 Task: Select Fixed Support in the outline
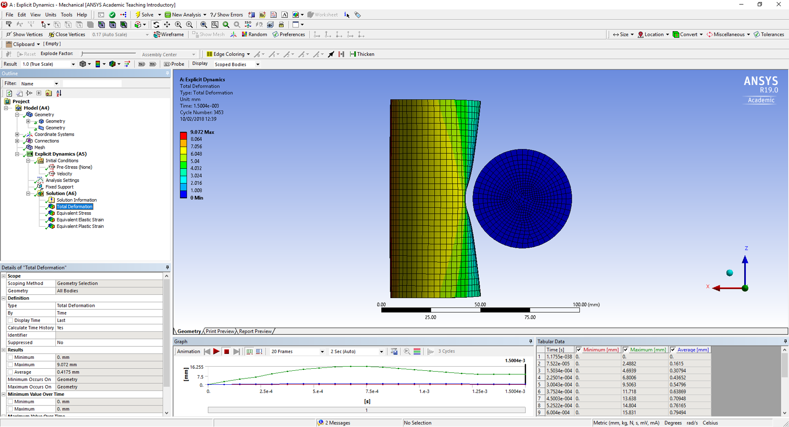point(59,187)
